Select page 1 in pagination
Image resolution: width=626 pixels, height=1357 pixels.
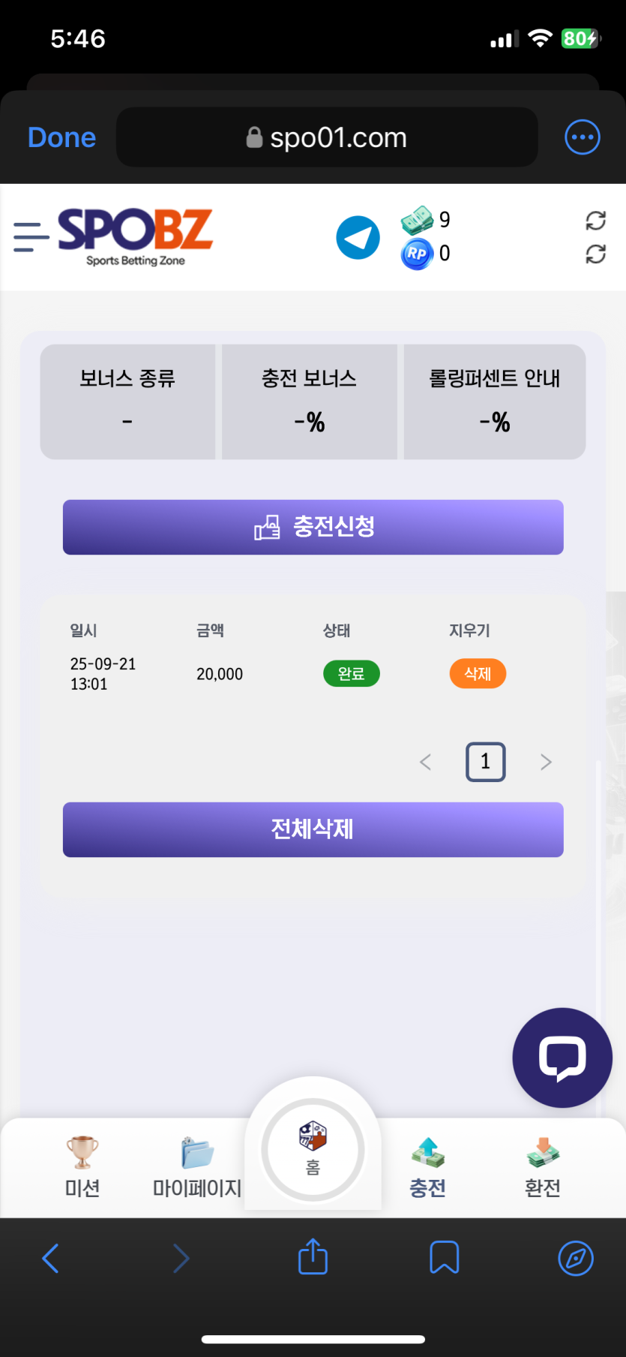[485, 762]
